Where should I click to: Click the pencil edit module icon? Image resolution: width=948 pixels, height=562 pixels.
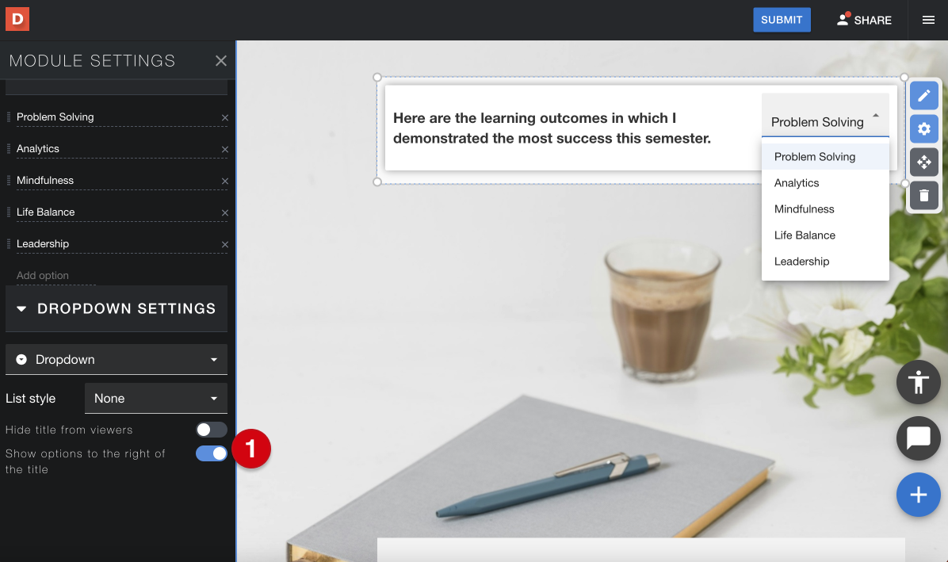(x=923, y=95)
